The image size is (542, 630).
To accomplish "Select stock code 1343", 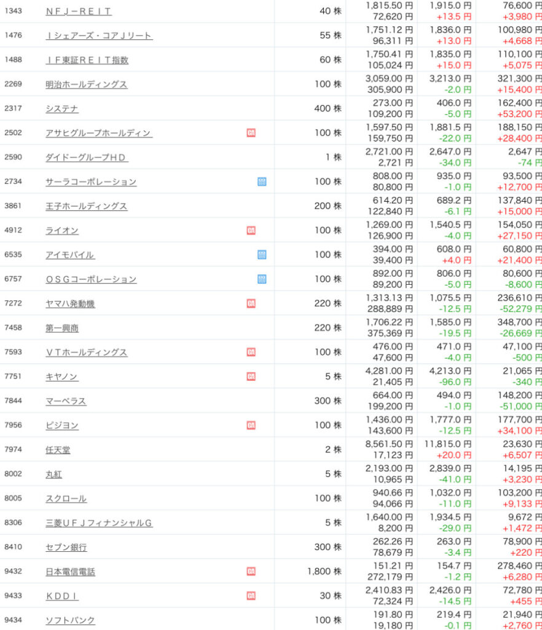I will point(14,11).
